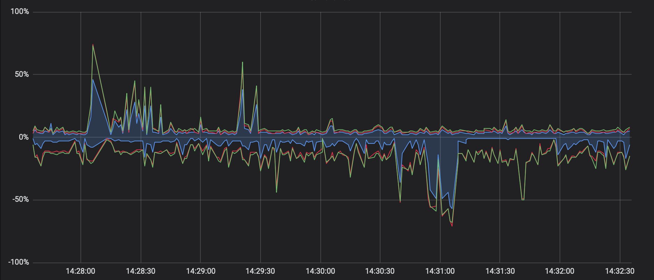Click the deepest red trough after 14:31:00
Image resolution: width=654 pixels, height=280 pixels.
tap(452, 226)
